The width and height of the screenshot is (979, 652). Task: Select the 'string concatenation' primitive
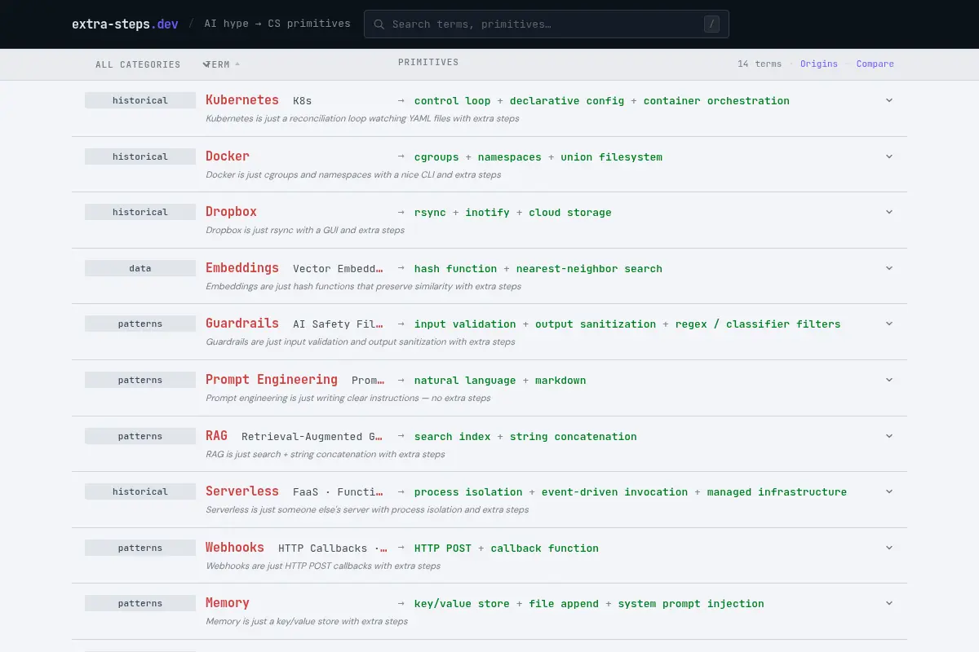[x=574, y=437]
